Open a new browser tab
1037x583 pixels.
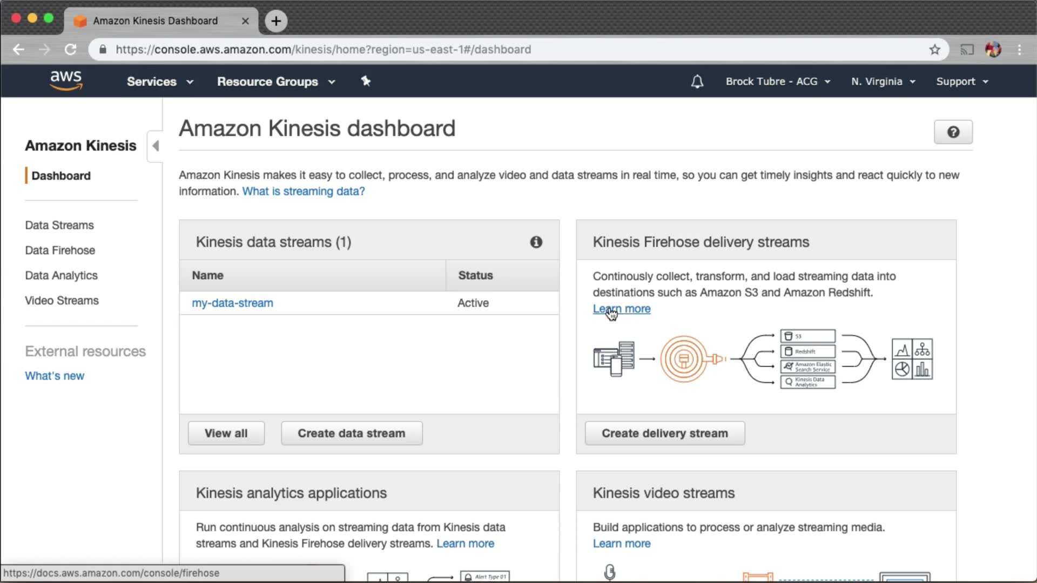[276, 21]
